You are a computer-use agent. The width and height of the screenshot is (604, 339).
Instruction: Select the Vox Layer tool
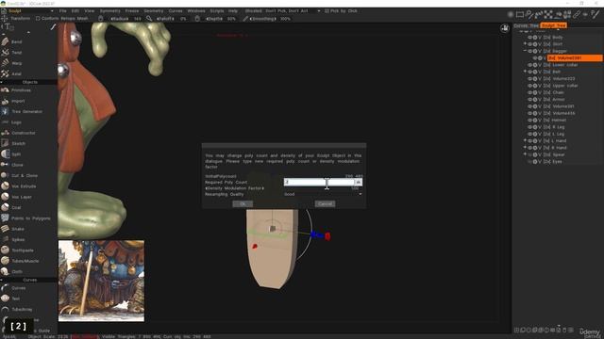21,197
